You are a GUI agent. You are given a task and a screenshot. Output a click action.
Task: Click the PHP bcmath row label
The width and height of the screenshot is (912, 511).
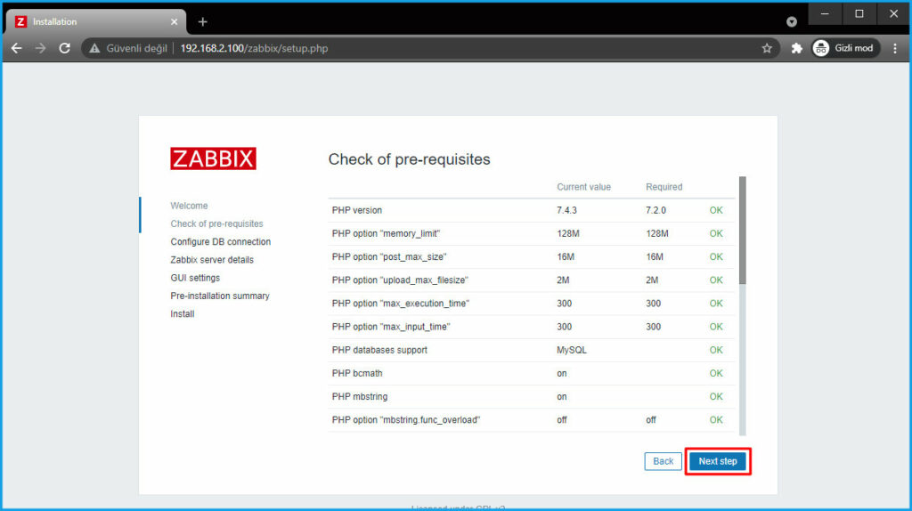tap(357, 373)
